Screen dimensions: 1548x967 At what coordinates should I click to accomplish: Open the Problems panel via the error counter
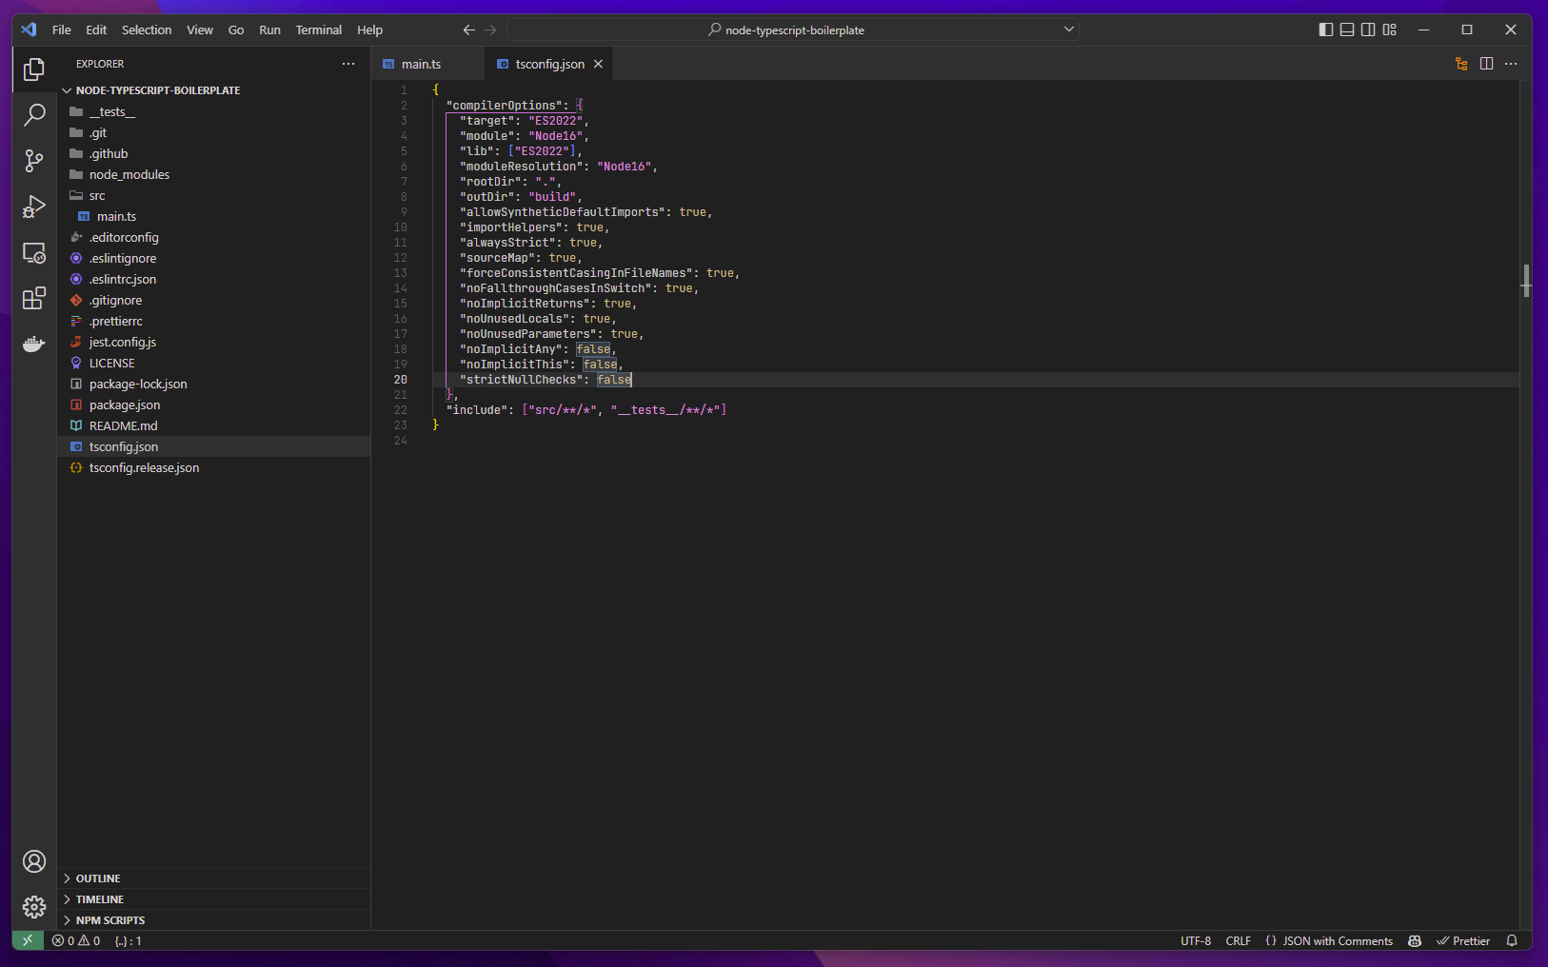pos(76,940)
